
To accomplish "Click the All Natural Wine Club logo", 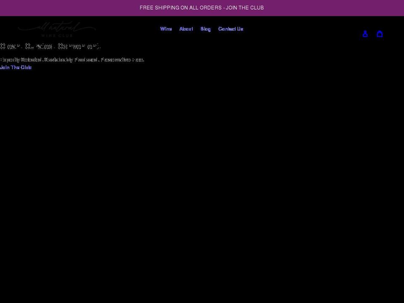I will point(57,29).
